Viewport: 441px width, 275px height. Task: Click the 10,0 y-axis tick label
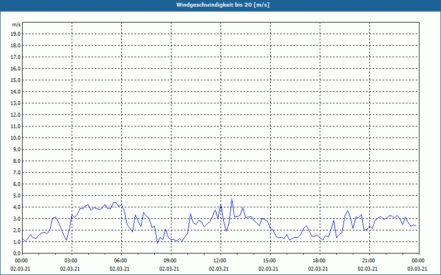[16, 138]
